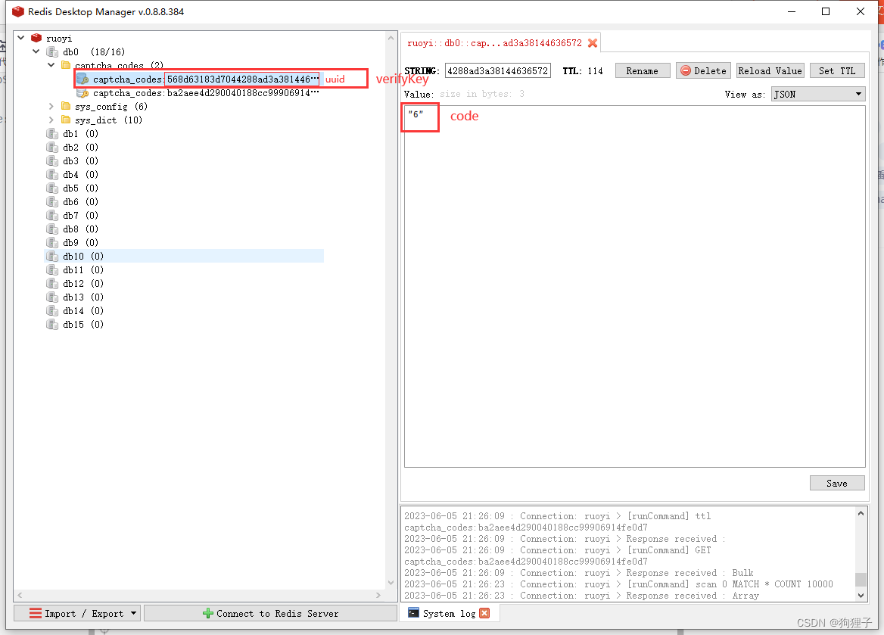Open the System log tab
The height and width of the screenshot is (635, 884).
(x=449, y=613)
